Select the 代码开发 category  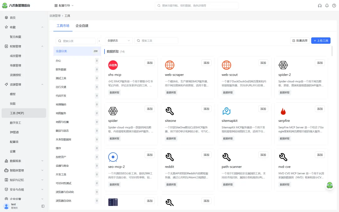77,95
